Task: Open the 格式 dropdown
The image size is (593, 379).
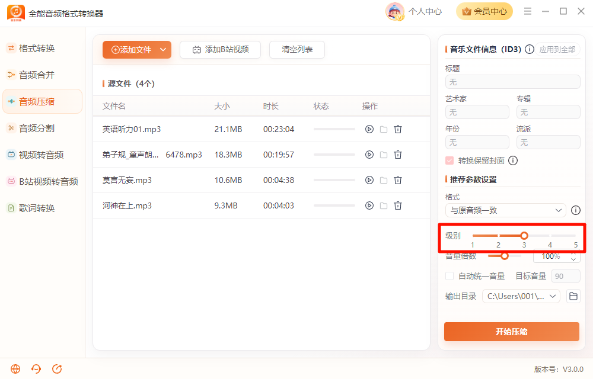Action: click(x=506, y=210)
